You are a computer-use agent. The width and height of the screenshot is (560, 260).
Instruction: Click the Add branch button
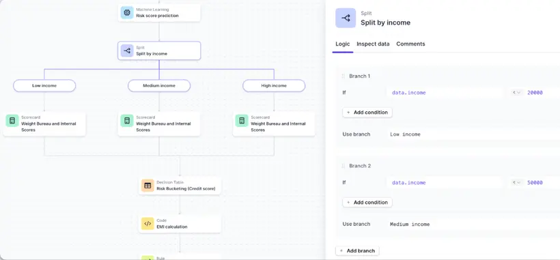pyautogui.click(x=357, y=250)
